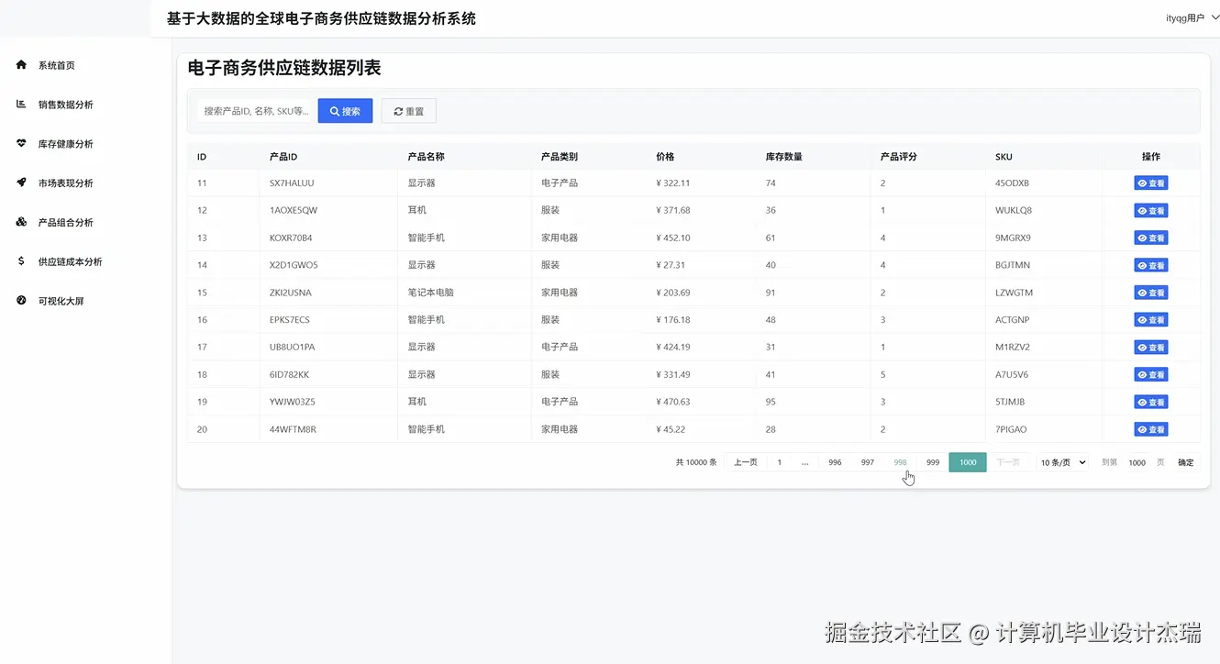Click the pagination ellipsis to skip pages

804,462
